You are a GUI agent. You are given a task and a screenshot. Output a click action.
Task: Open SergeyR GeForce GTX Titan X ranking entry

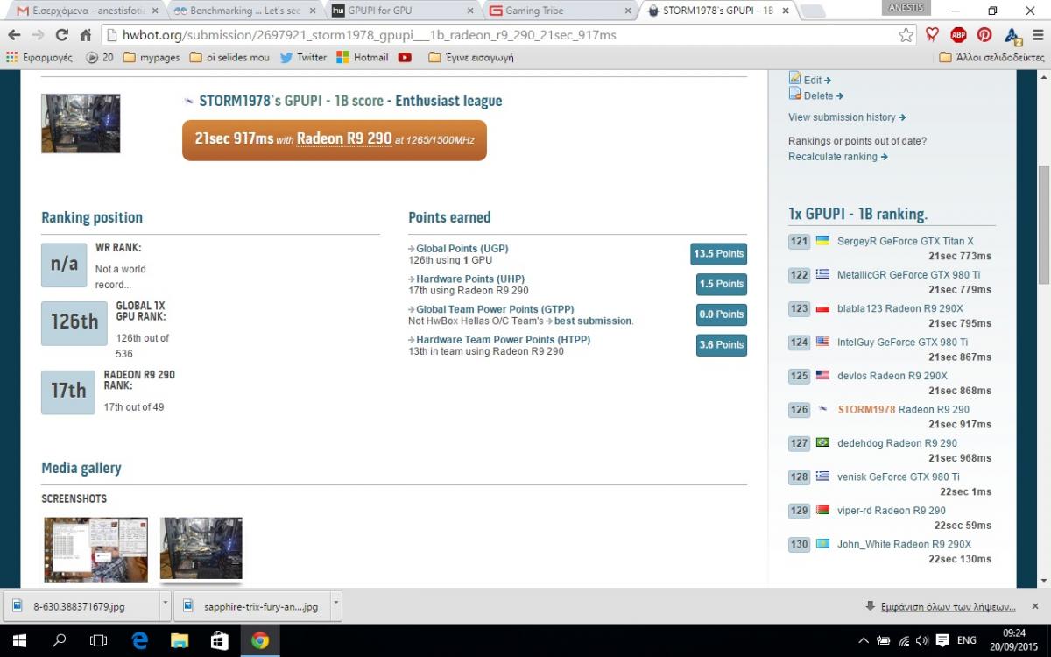pos(905,241)
